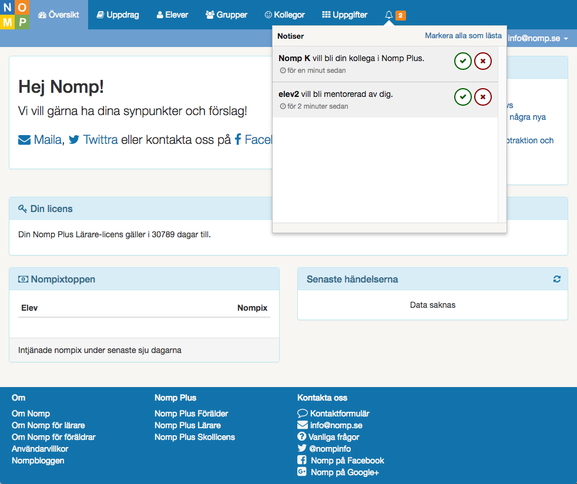This screenshot has width=577, height=484.
Task: Click the footer info@nomp.se email link
Action: [x=330, y=425]
